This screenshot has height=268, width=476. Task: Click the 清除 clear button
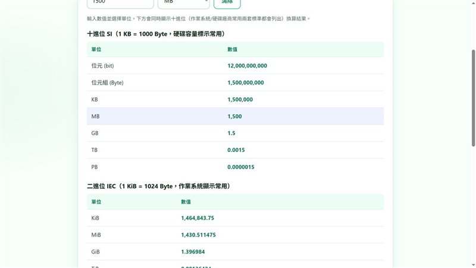(227, 3)
